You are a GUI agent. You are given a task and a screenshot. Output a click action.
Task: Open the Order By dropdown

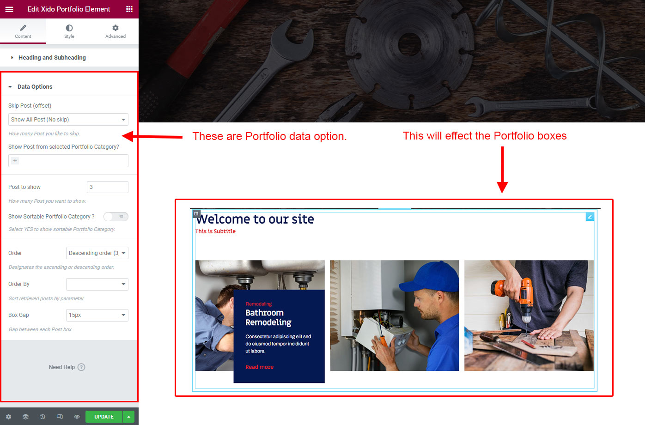pos(97,284)
